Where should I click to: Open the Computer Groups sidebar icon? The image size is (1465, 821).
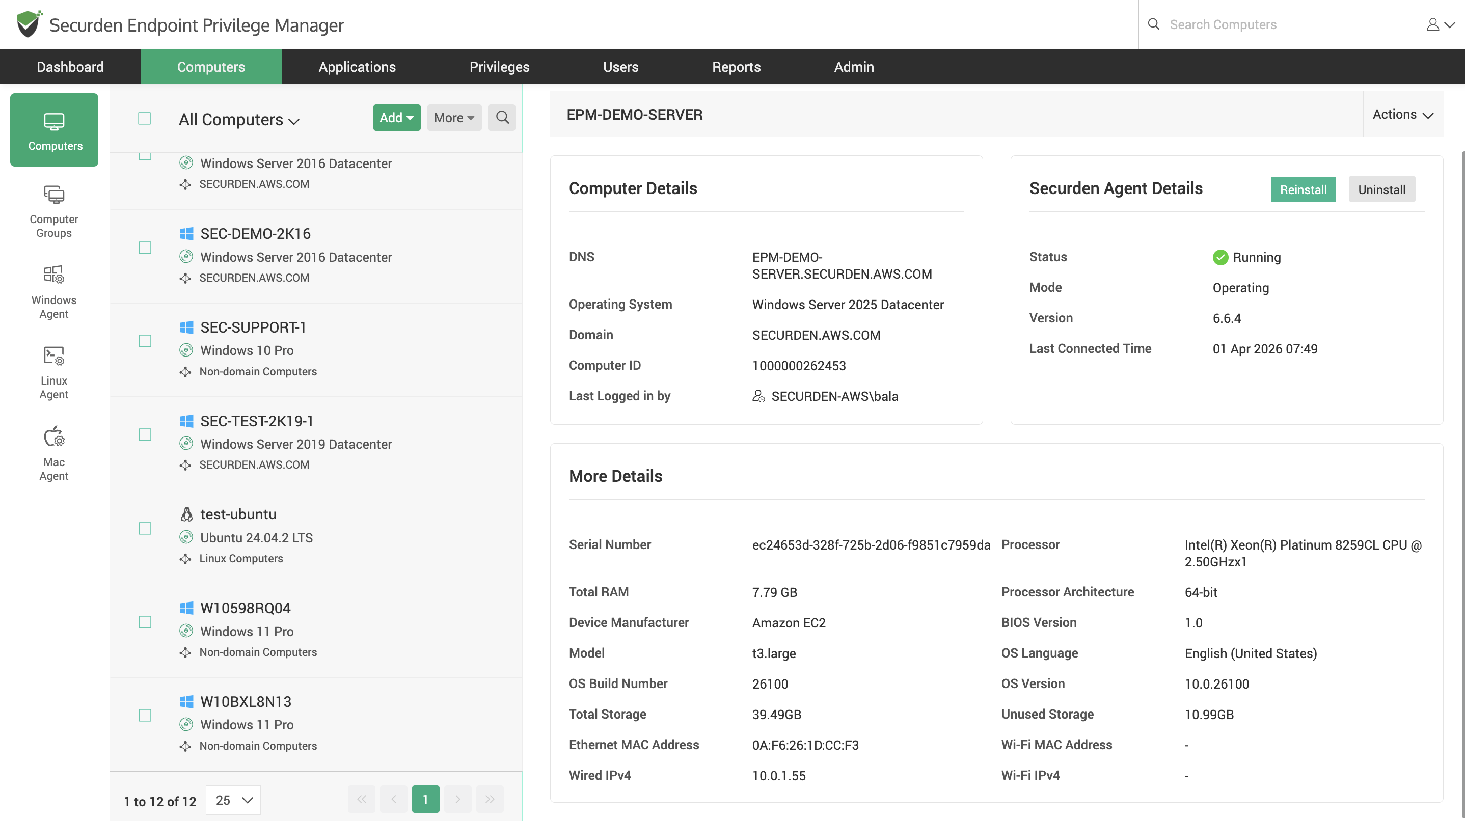[x=54, y=210]
